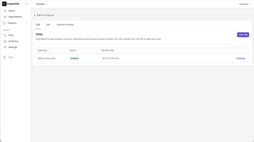Open Home in the sidebar

tap(11, 11)
